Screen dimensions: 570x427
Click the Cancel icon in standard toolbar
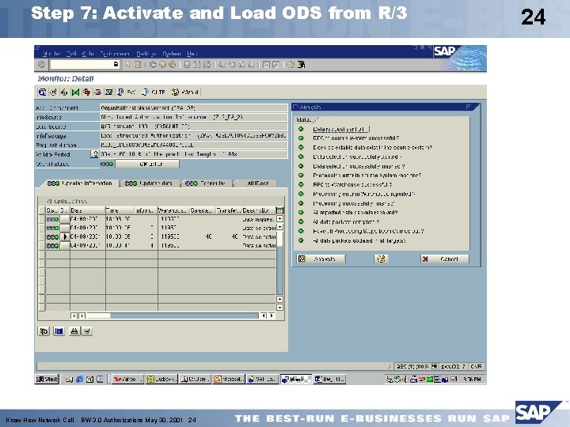[x=172, y=65]
